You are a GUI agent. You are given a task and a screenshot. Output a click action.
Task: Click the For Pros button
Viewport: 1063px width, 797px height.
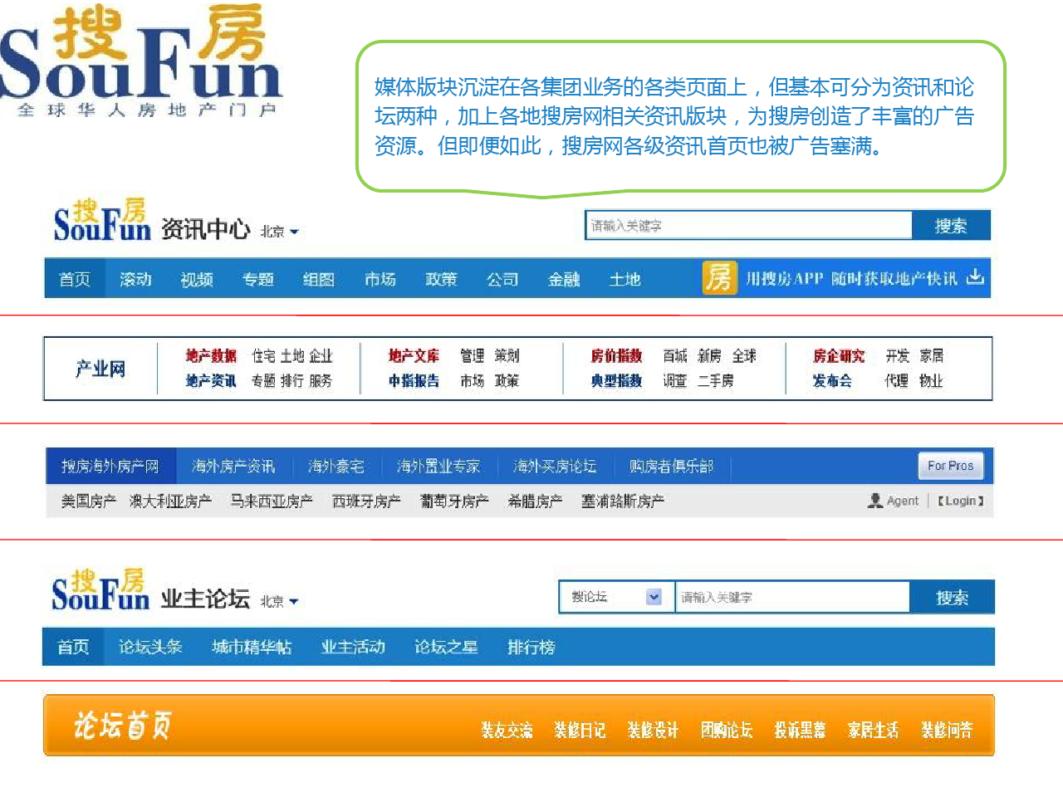pyautogui.click(x=950, y=466)
